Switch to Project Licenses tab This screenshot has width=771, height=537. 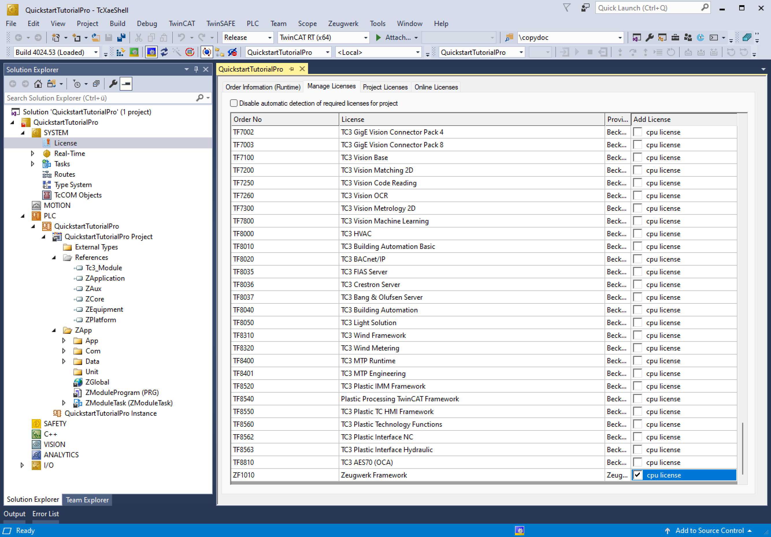(x=385, y=87)
